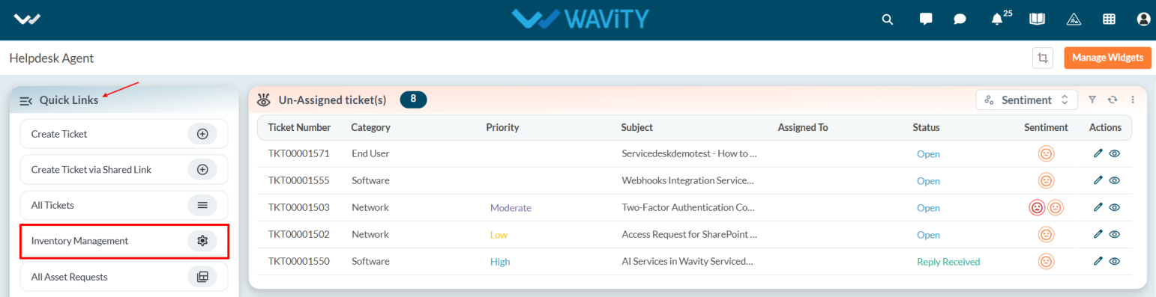Click the Reply Received status

[x=948, y=262]
